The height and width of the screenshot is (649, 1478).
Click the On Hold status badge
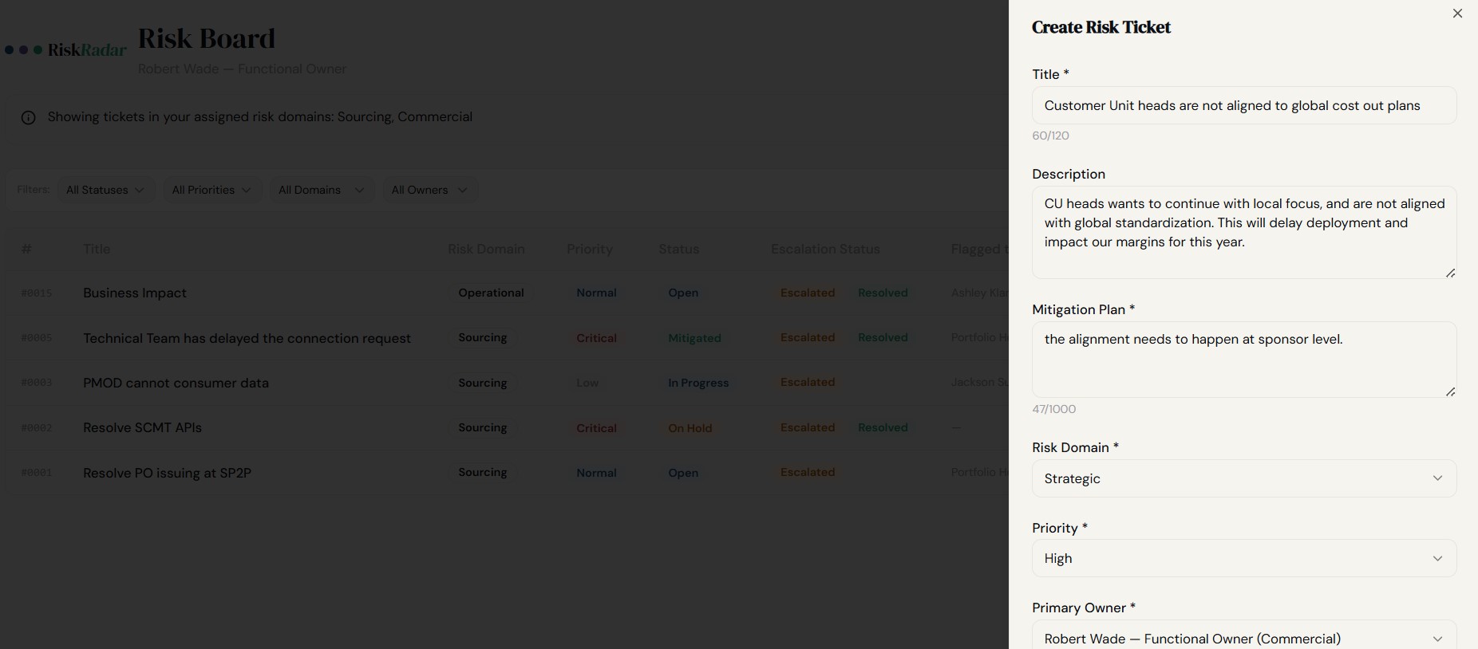pos(690,428)
